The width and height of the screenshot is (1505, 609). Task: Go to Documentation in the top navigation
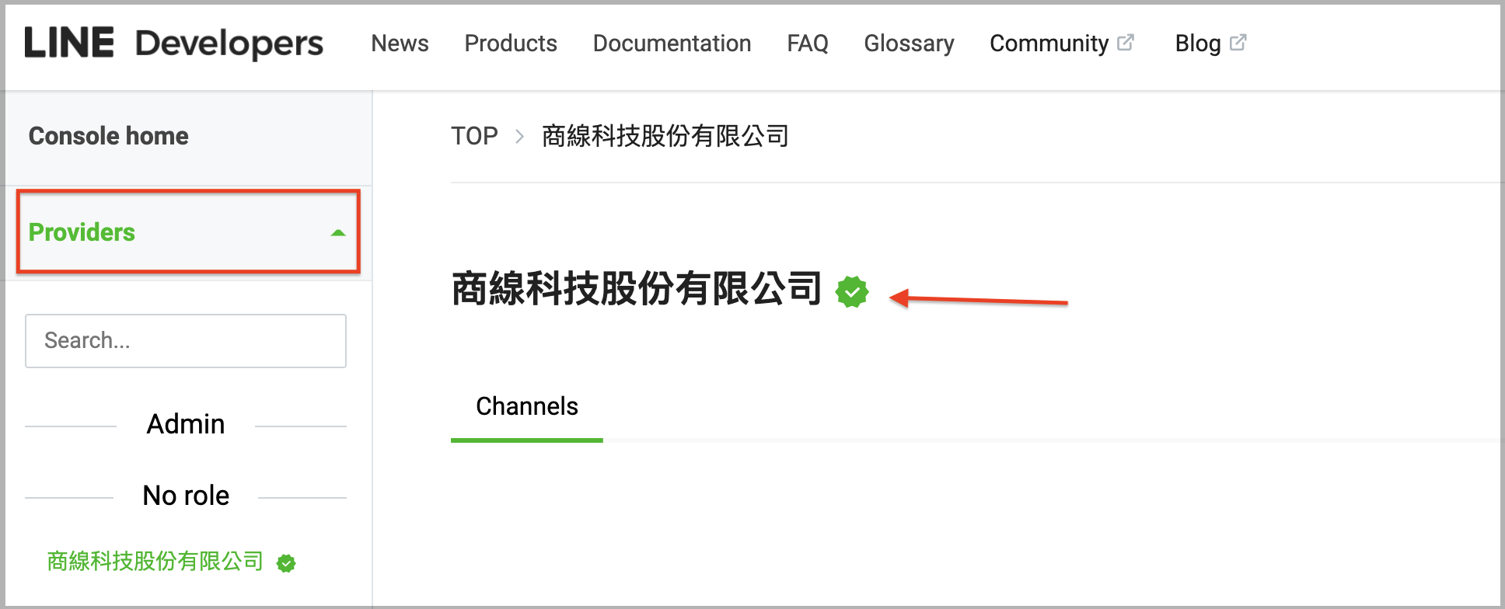click(672, 43)
